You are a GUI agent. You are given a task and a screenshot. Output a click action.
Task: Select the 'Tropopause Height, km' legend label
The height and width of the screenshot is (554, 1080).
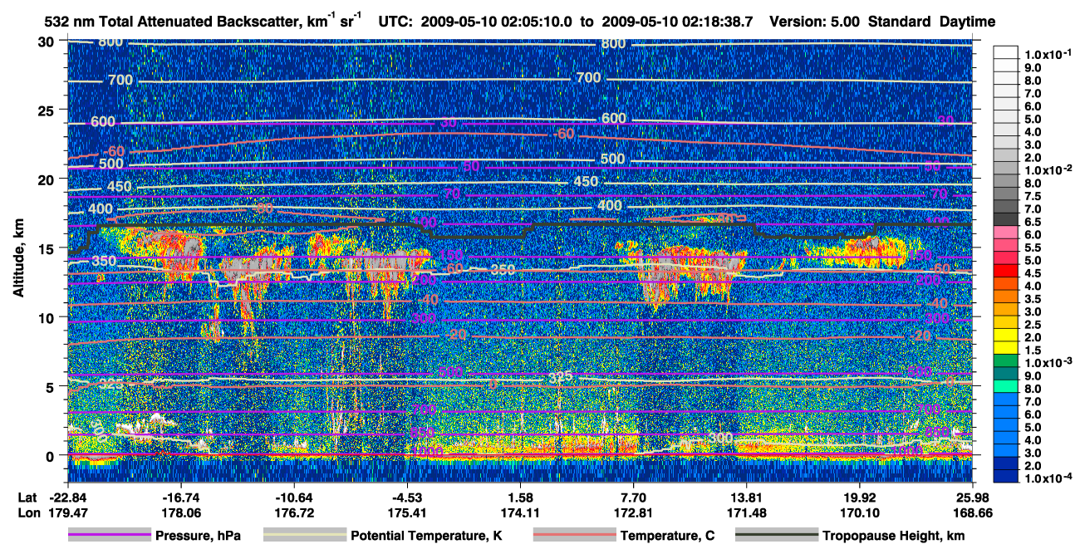coord(894,536)
